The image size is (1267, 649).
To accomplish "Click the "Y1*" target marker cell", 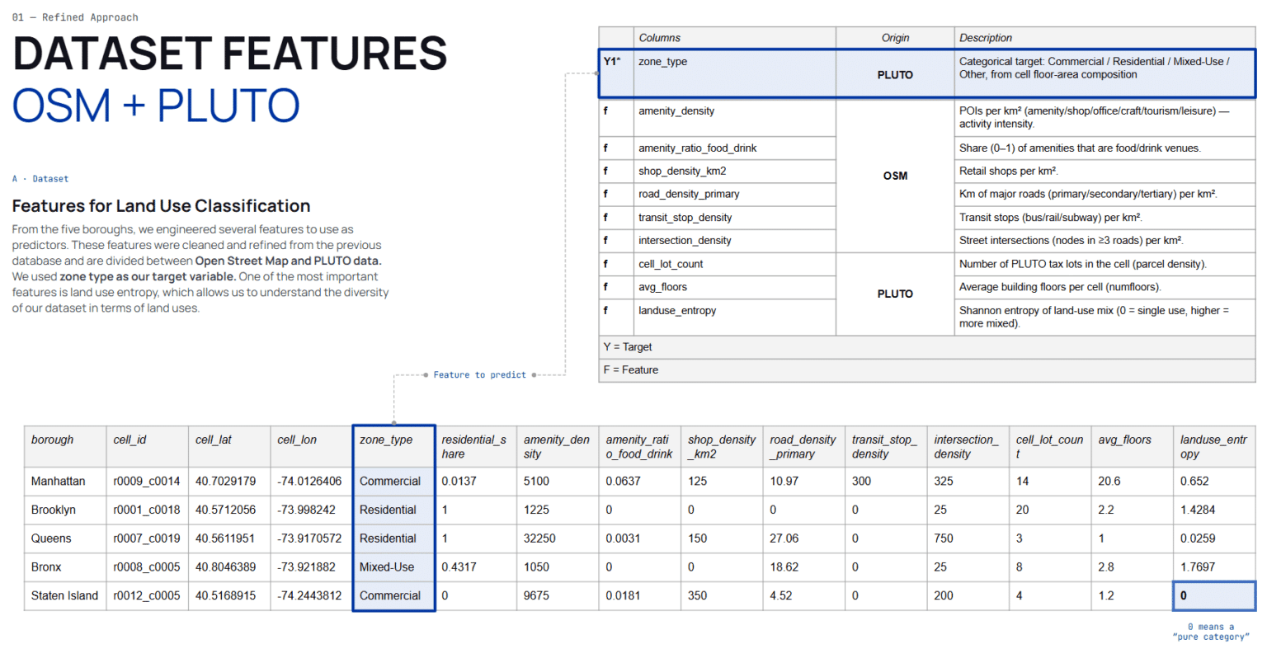I will pos(616,73).
